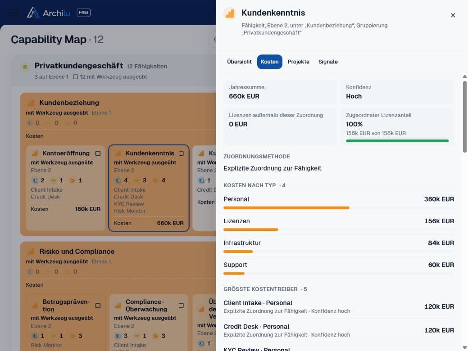The image size is (468, 351).
Task: Click the Kundenkenntnis card icon
Action: [118, 153]
